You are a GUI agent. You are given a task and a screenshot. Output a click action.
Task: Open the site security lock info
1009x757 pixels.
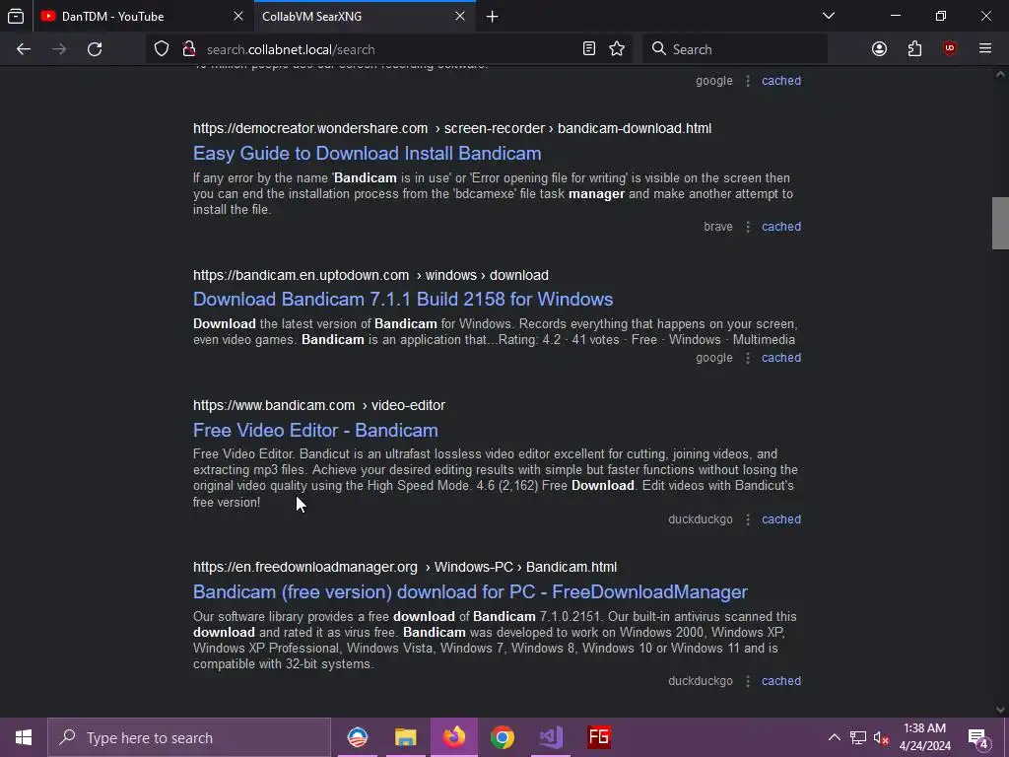coord(188,49)
